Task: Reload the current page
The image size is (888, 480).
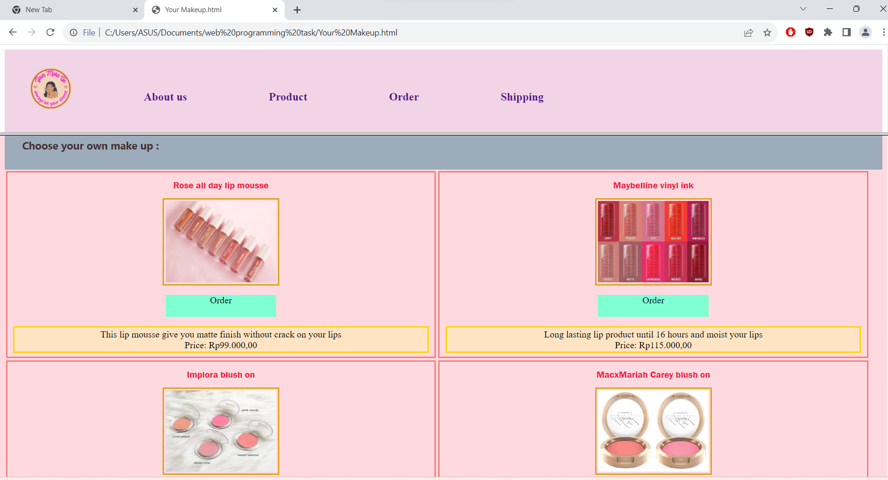Action: tap(50, 32)
